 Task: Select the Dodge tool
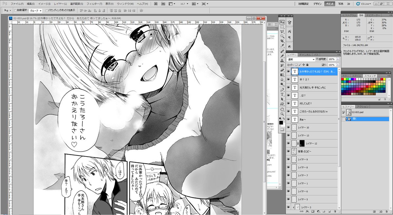[282, 84]
